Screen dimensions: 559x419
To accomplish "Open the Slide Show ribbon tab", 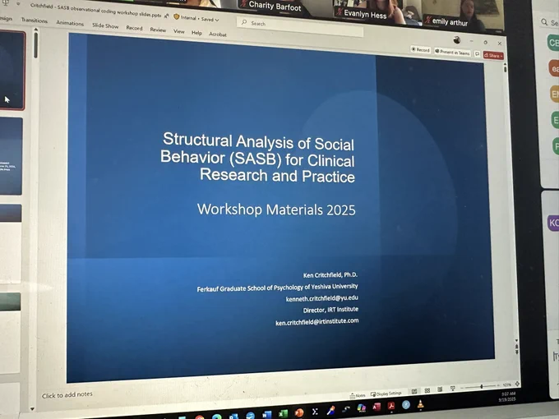I will pos(105,25).
